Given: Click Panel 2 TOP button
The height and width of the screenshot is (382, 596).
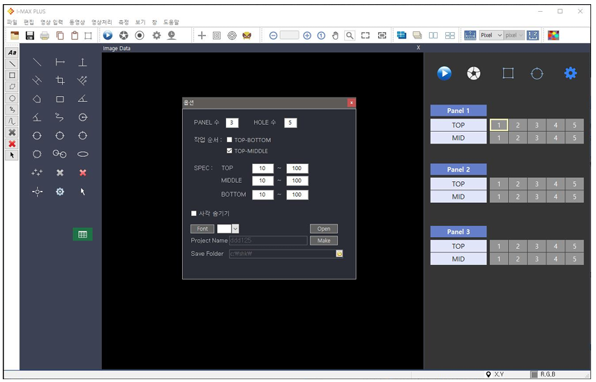Looking at the screenshot, I should pos(459,184).
